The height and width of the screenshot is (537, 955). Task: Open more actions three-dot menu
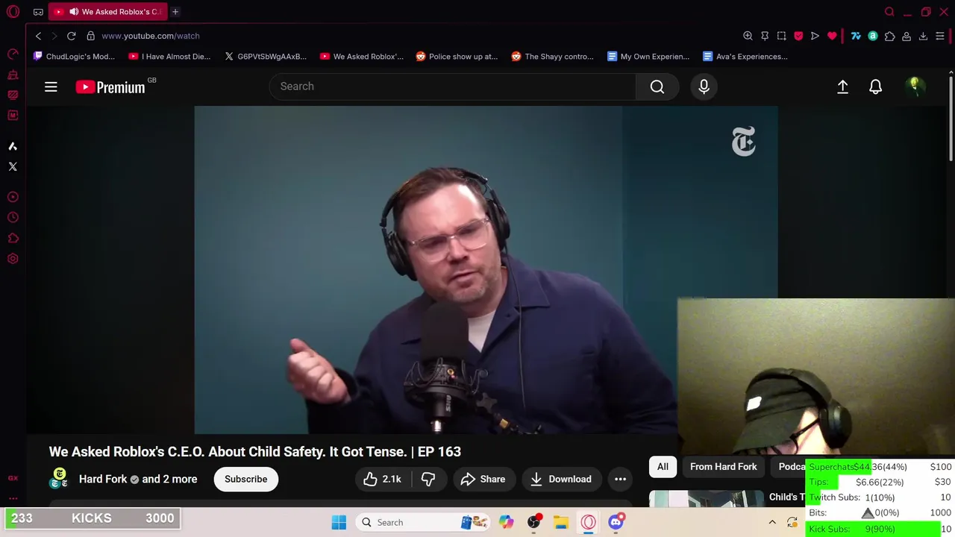coord(620,479)
